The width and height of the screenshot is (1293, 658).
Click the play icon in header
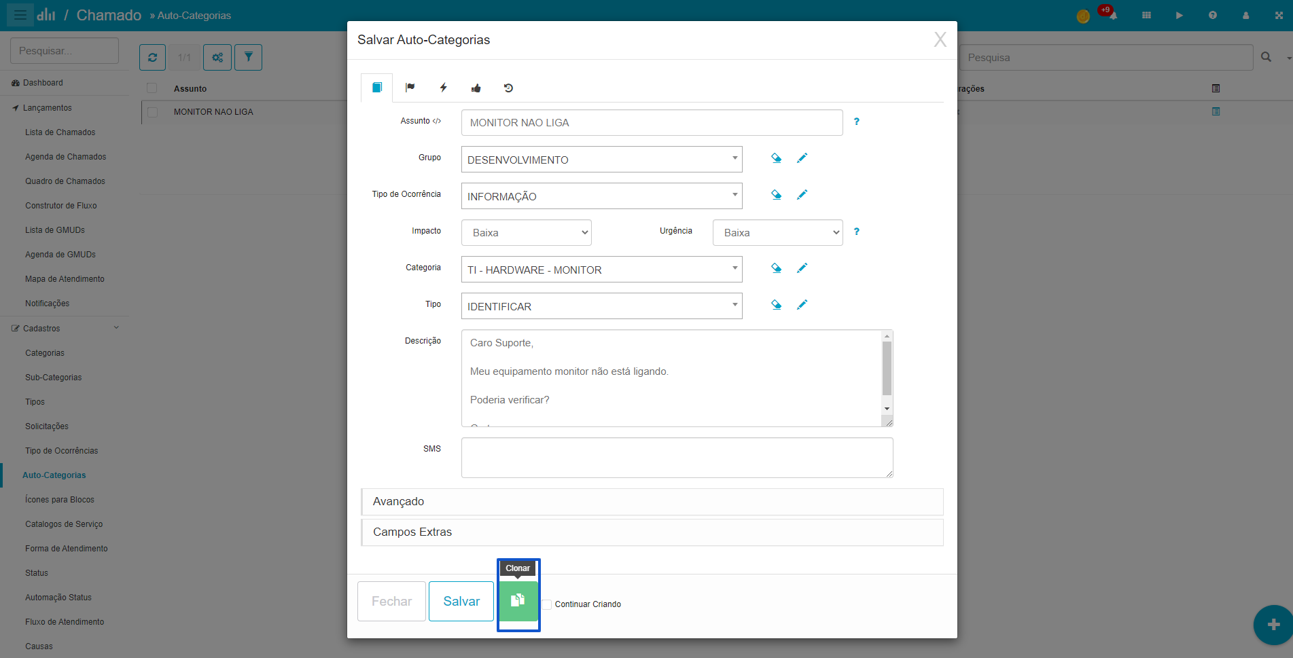click(1180, 15)
